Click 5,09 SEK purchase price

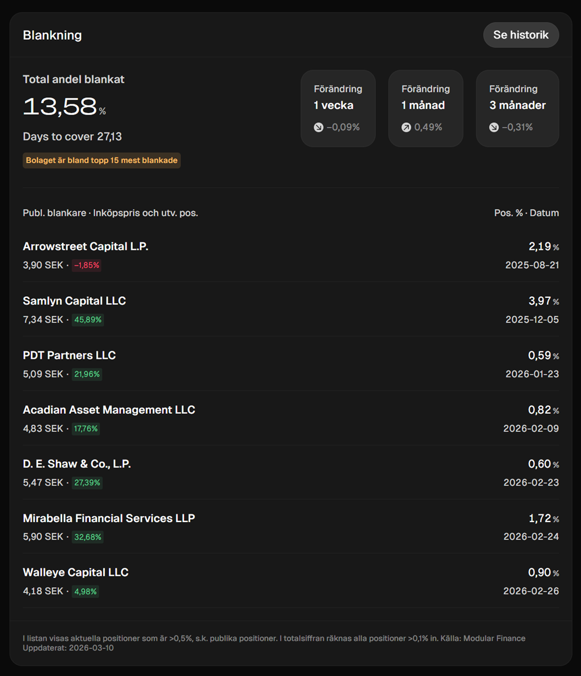[x=43, y=374]
